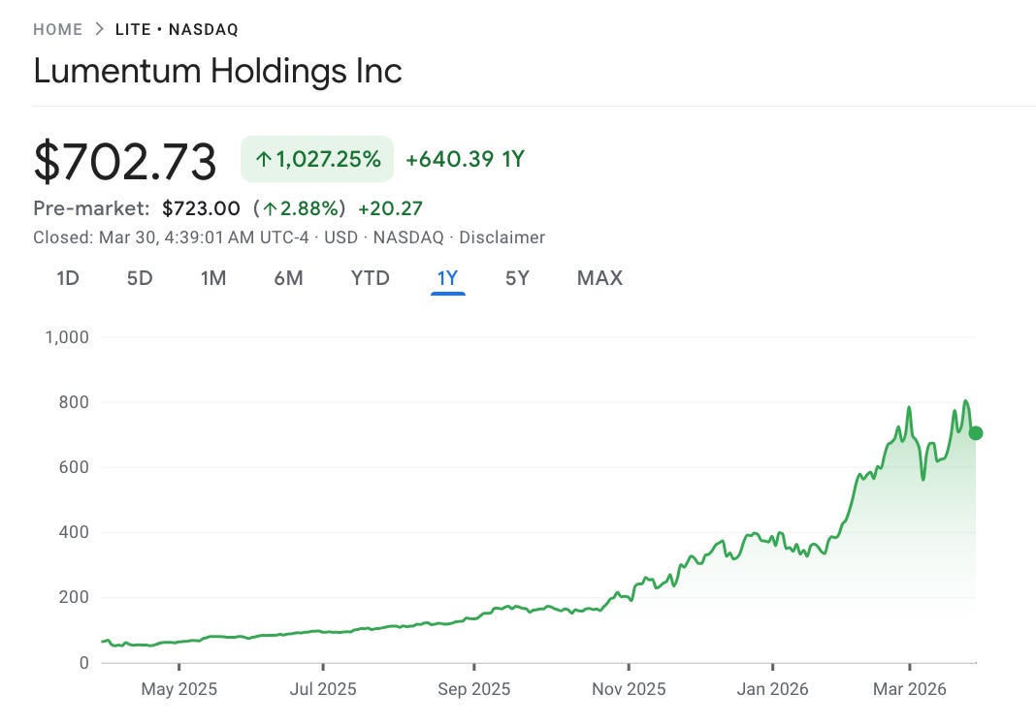1036x725 pixels.
Task: Click the +20.27 pre-market change
Action: 390,208
